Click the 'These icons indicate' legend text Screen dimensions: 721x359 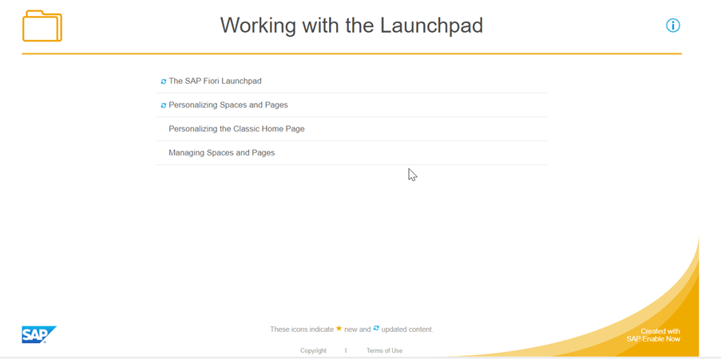(301, 329)
